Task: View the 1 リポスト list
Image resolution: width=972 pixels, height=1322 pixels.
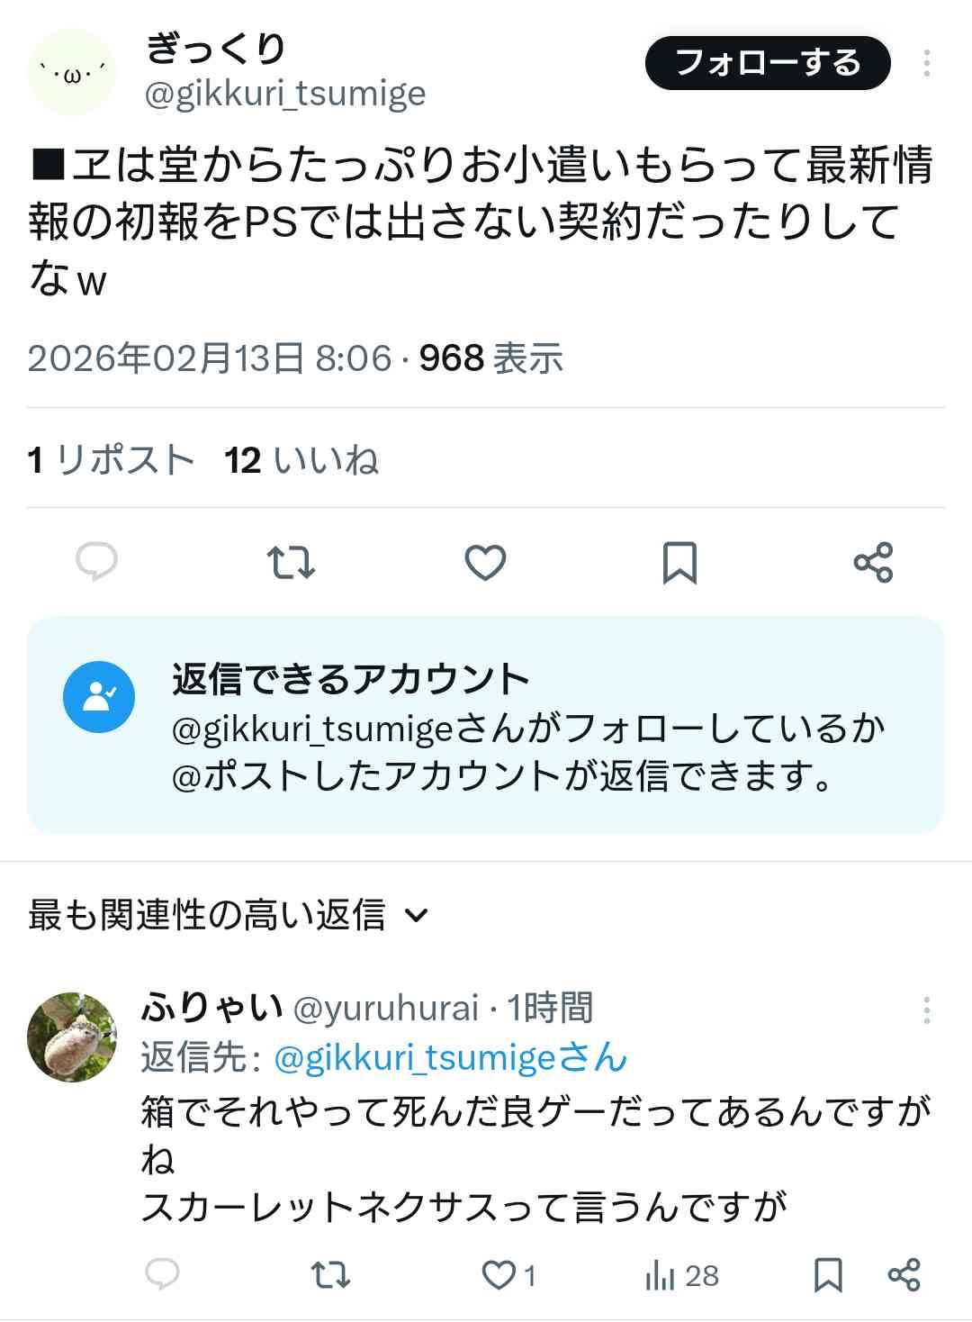Action: tap(112, 460)
